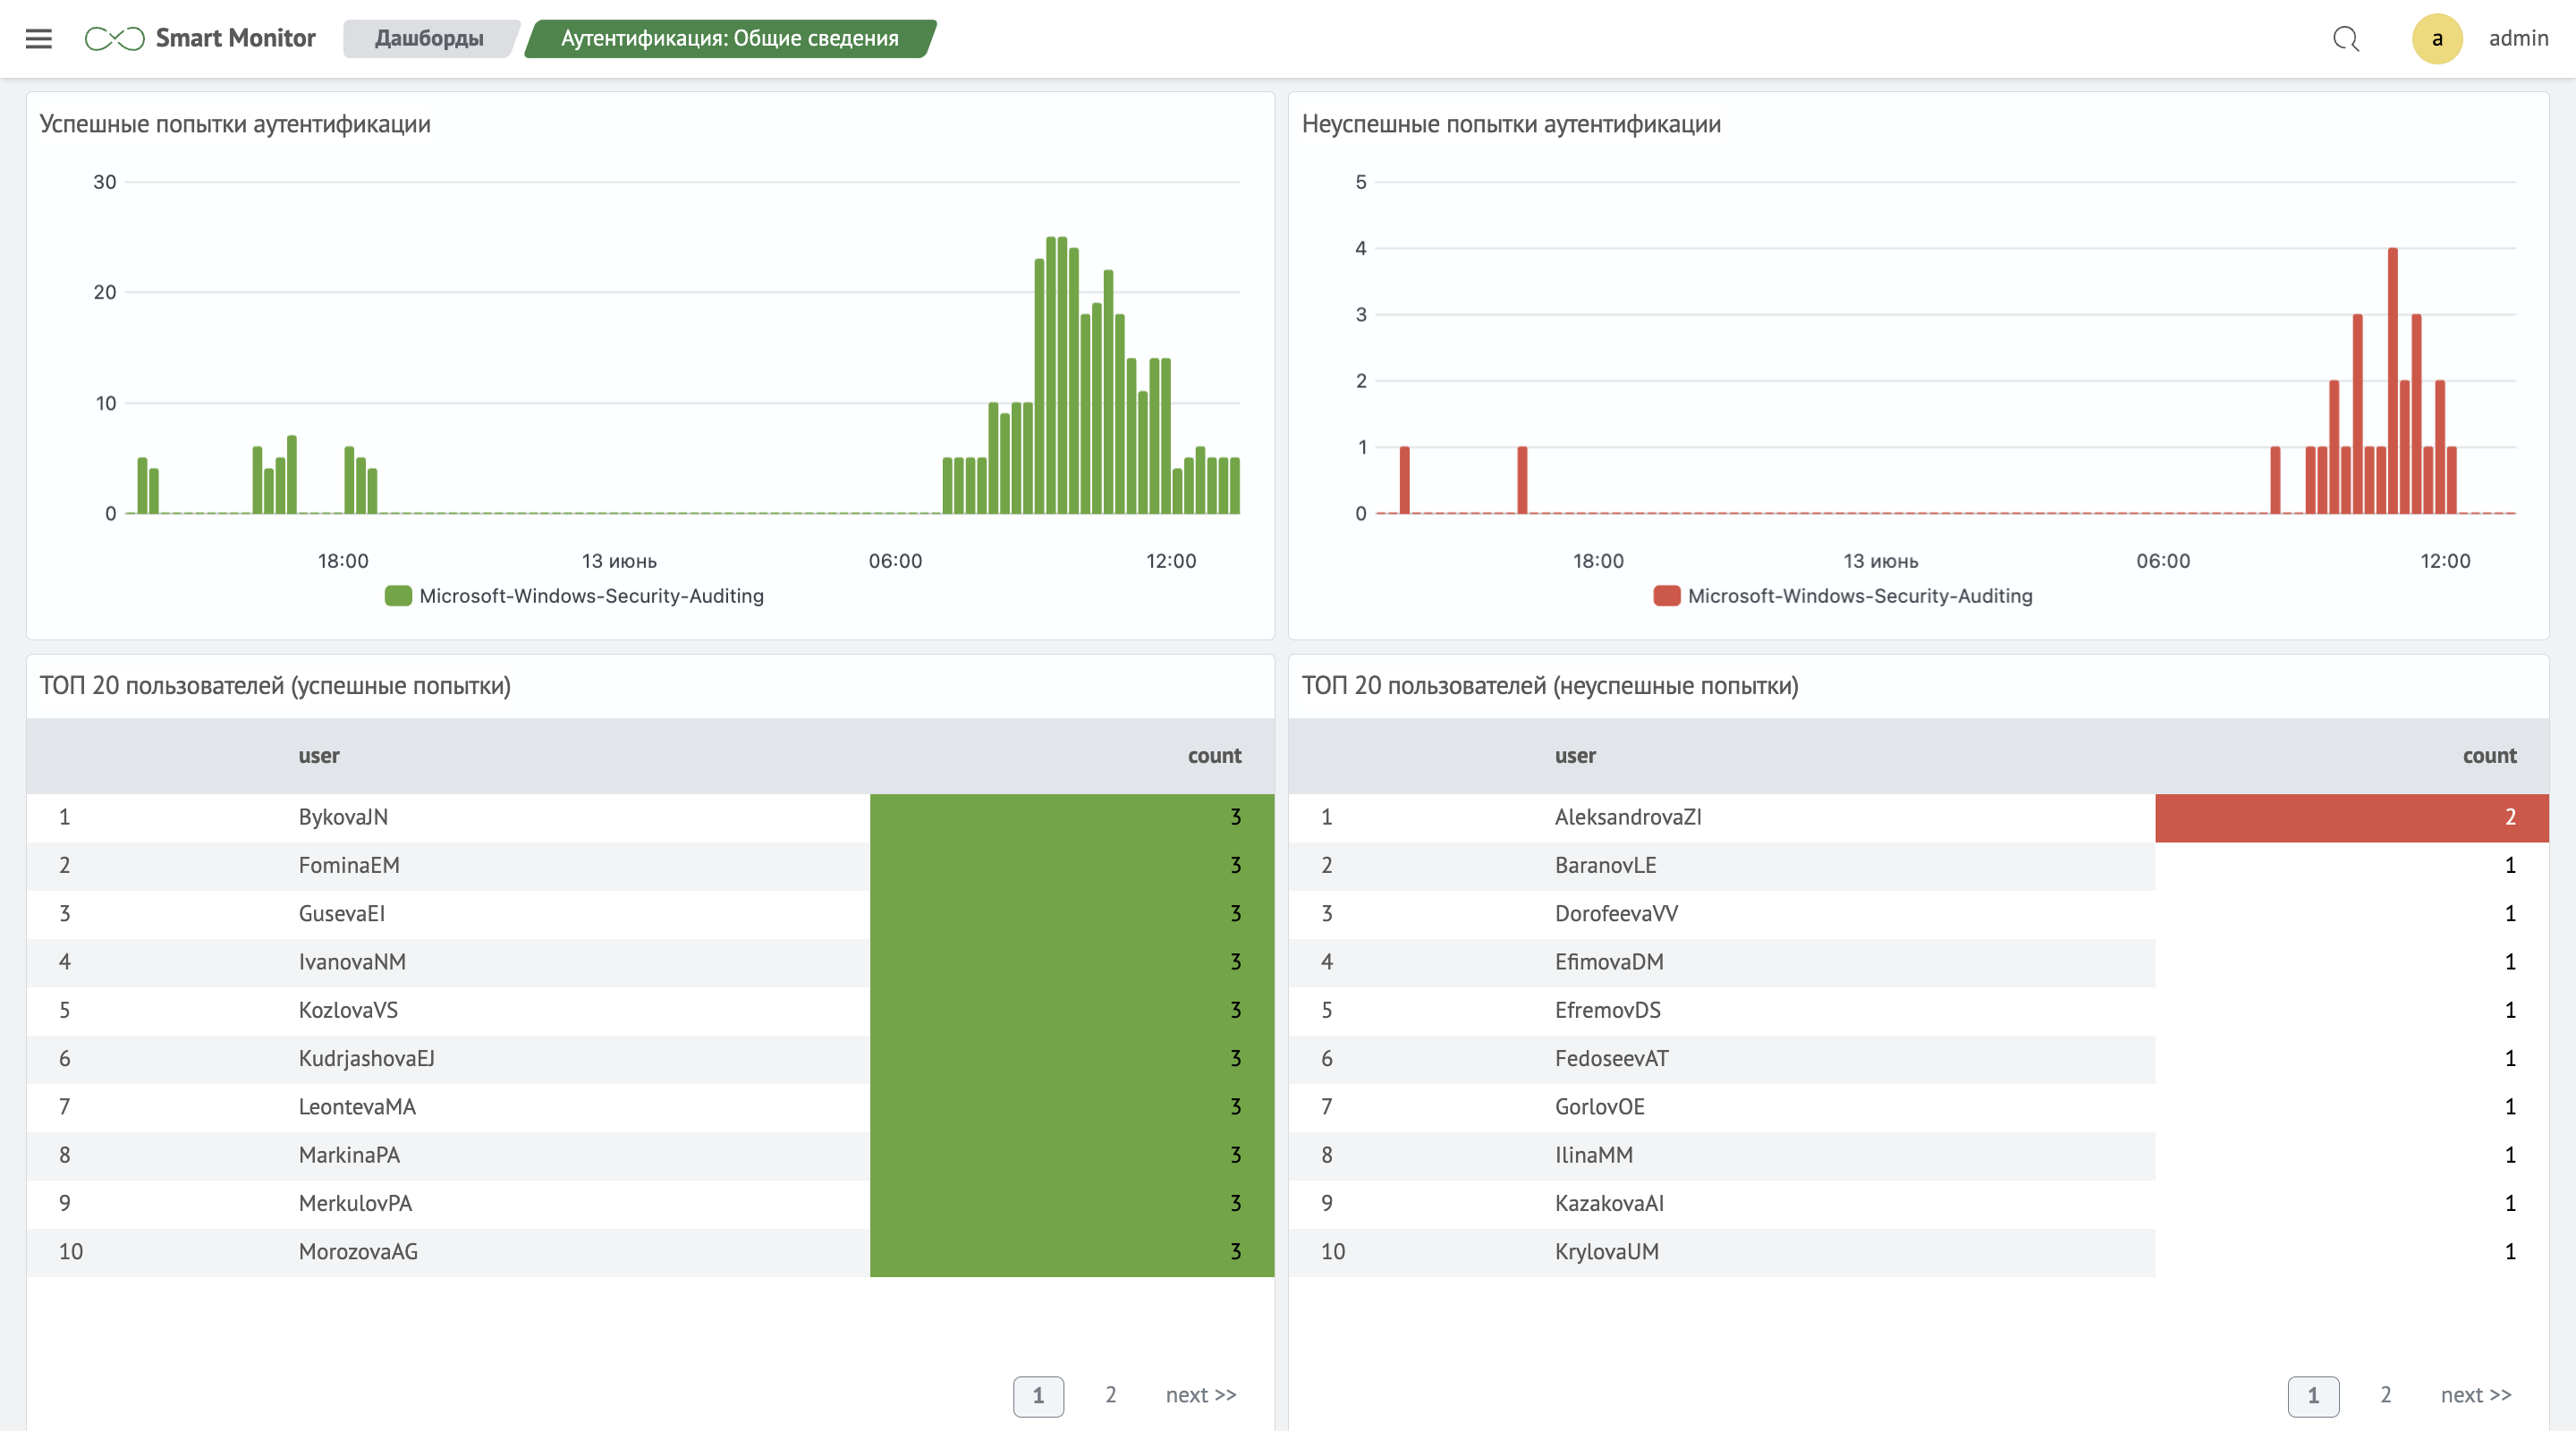Viewport: 2576px width, 1431px height.
Task: Click the tallest red bar in failed chart
Action: pyautogui.click(x=2392, y=380)
